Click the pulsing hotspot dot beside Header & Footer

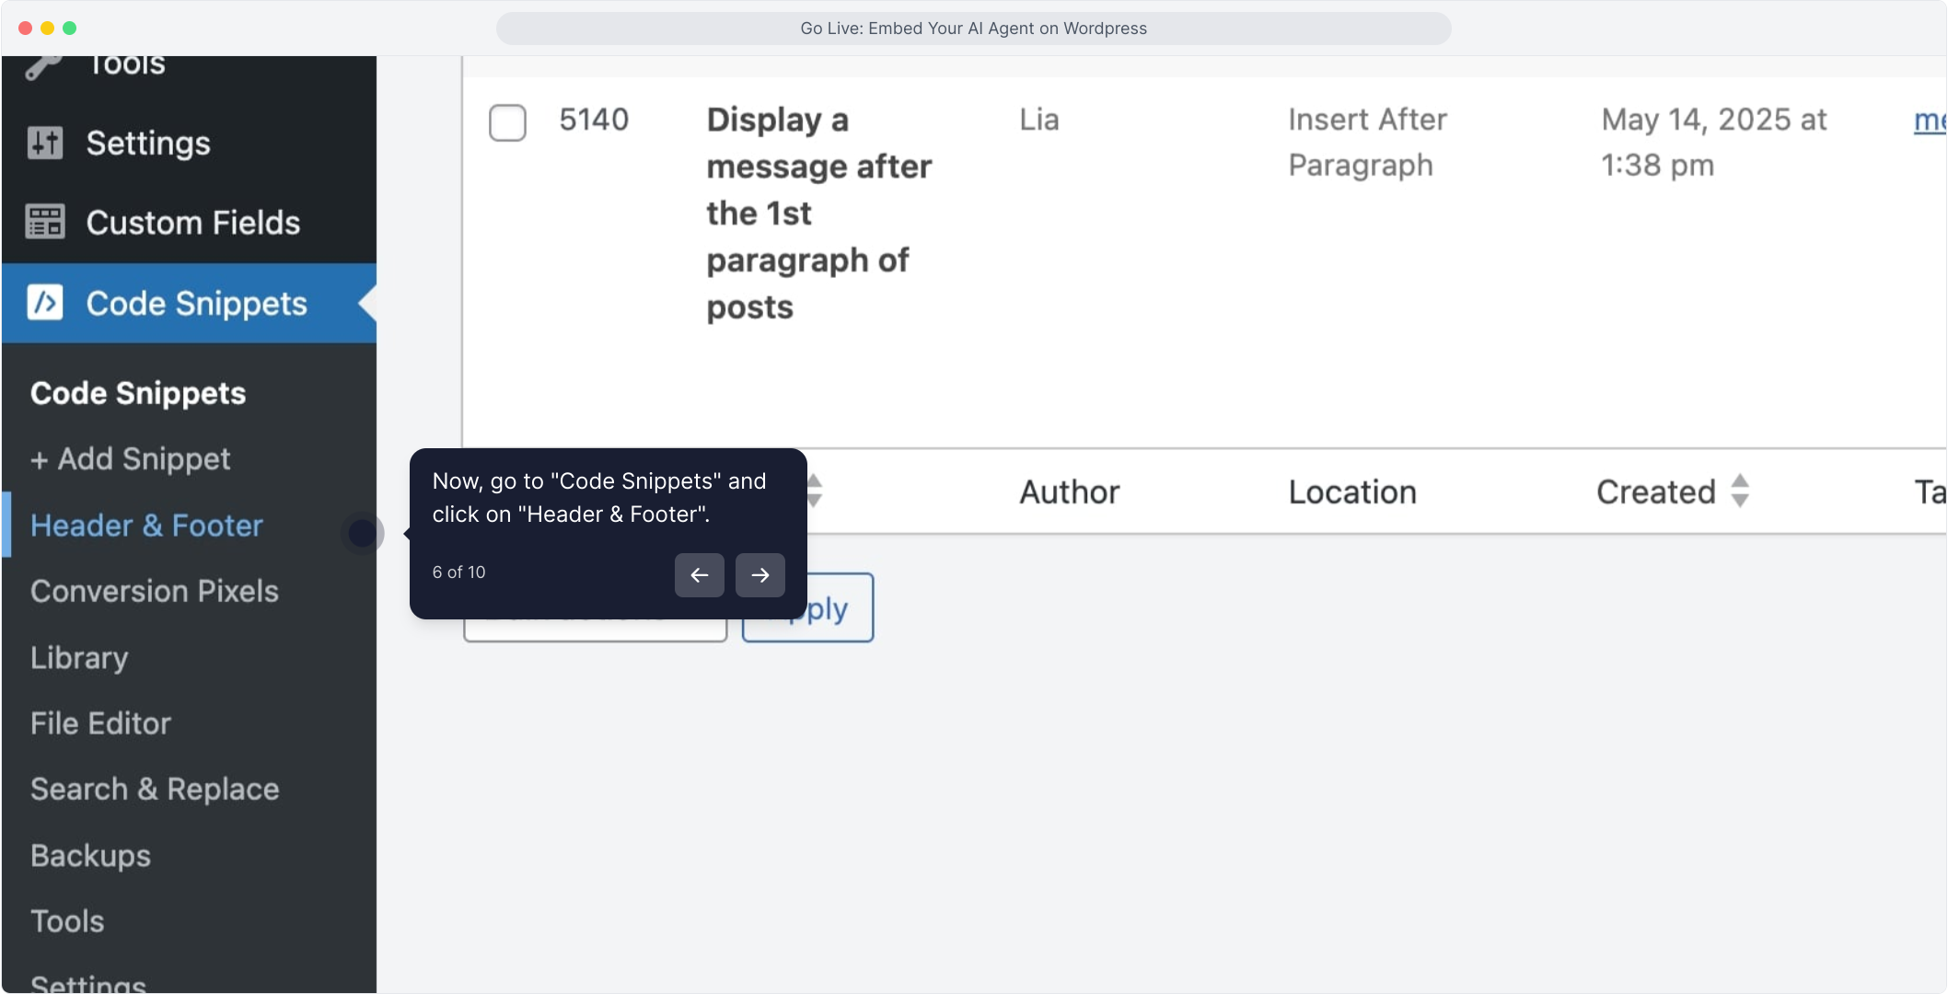coord(362,532)
